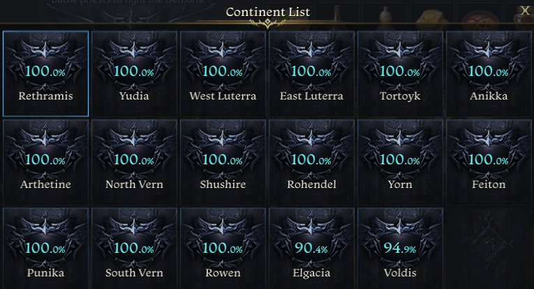Open the Yudia continent emblem
Image resolution: width=534 pixels, height=289 pixels.
(134, 74)
